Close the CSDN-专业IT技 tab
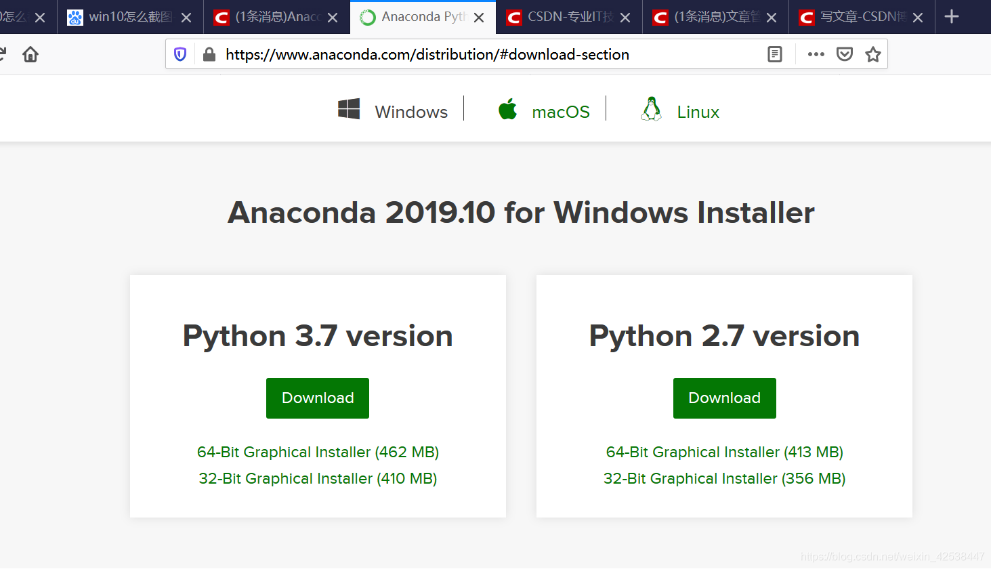Image resolution: width=991 pixels, height=569 pixels. click(x=625, y=18)
